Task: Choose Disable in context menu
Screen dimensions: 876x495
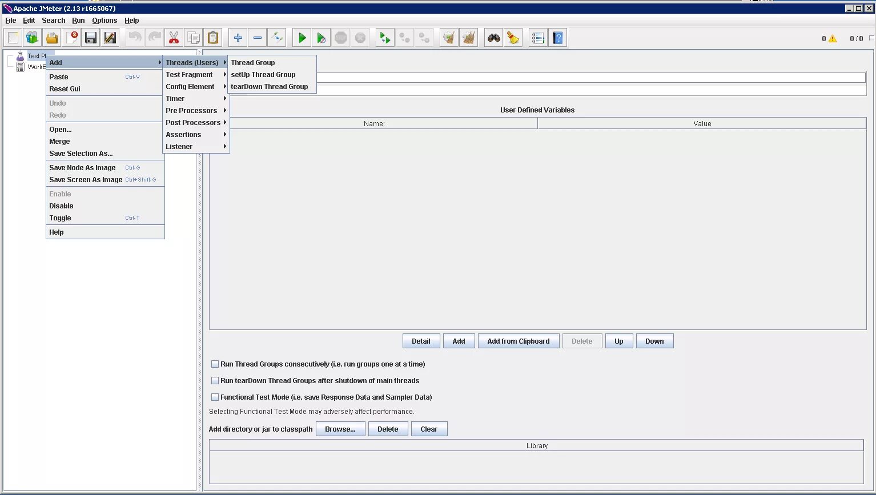Action: [105, 206]
